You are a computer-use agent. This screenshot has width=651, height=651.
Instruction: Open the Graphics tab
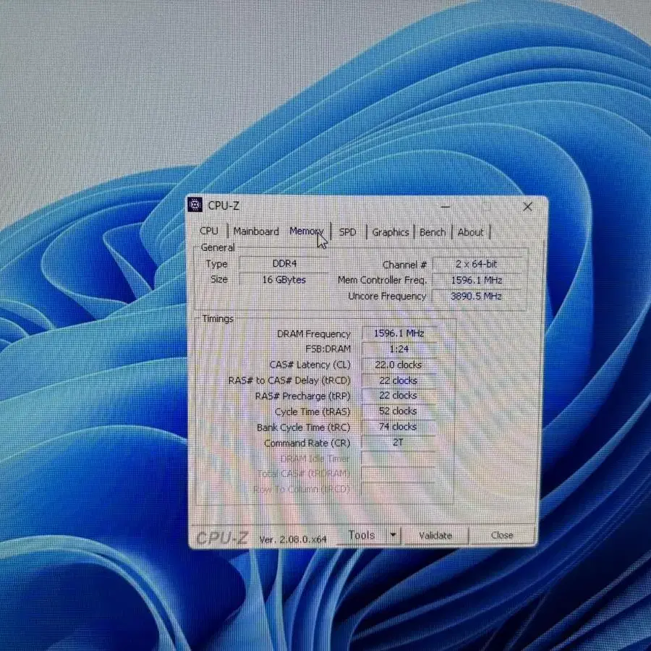coord(391,232)
